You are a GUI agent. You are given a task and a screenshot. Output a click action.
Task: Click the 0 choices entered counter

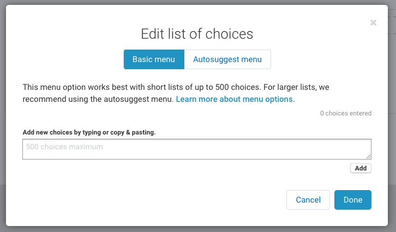click(346, 113)
